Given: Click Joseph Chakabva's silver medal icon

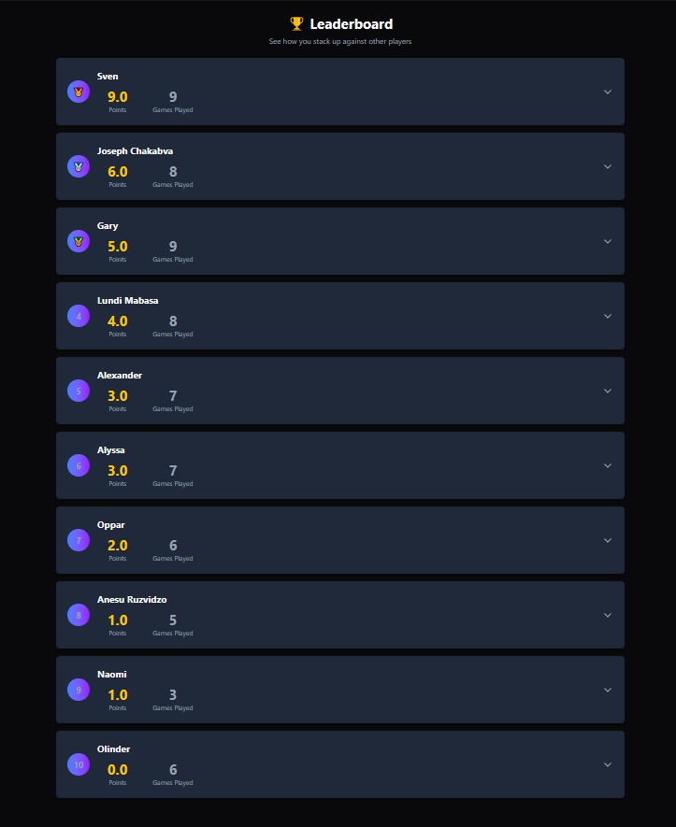Looking at the screenshot, I should pos(79,166).
